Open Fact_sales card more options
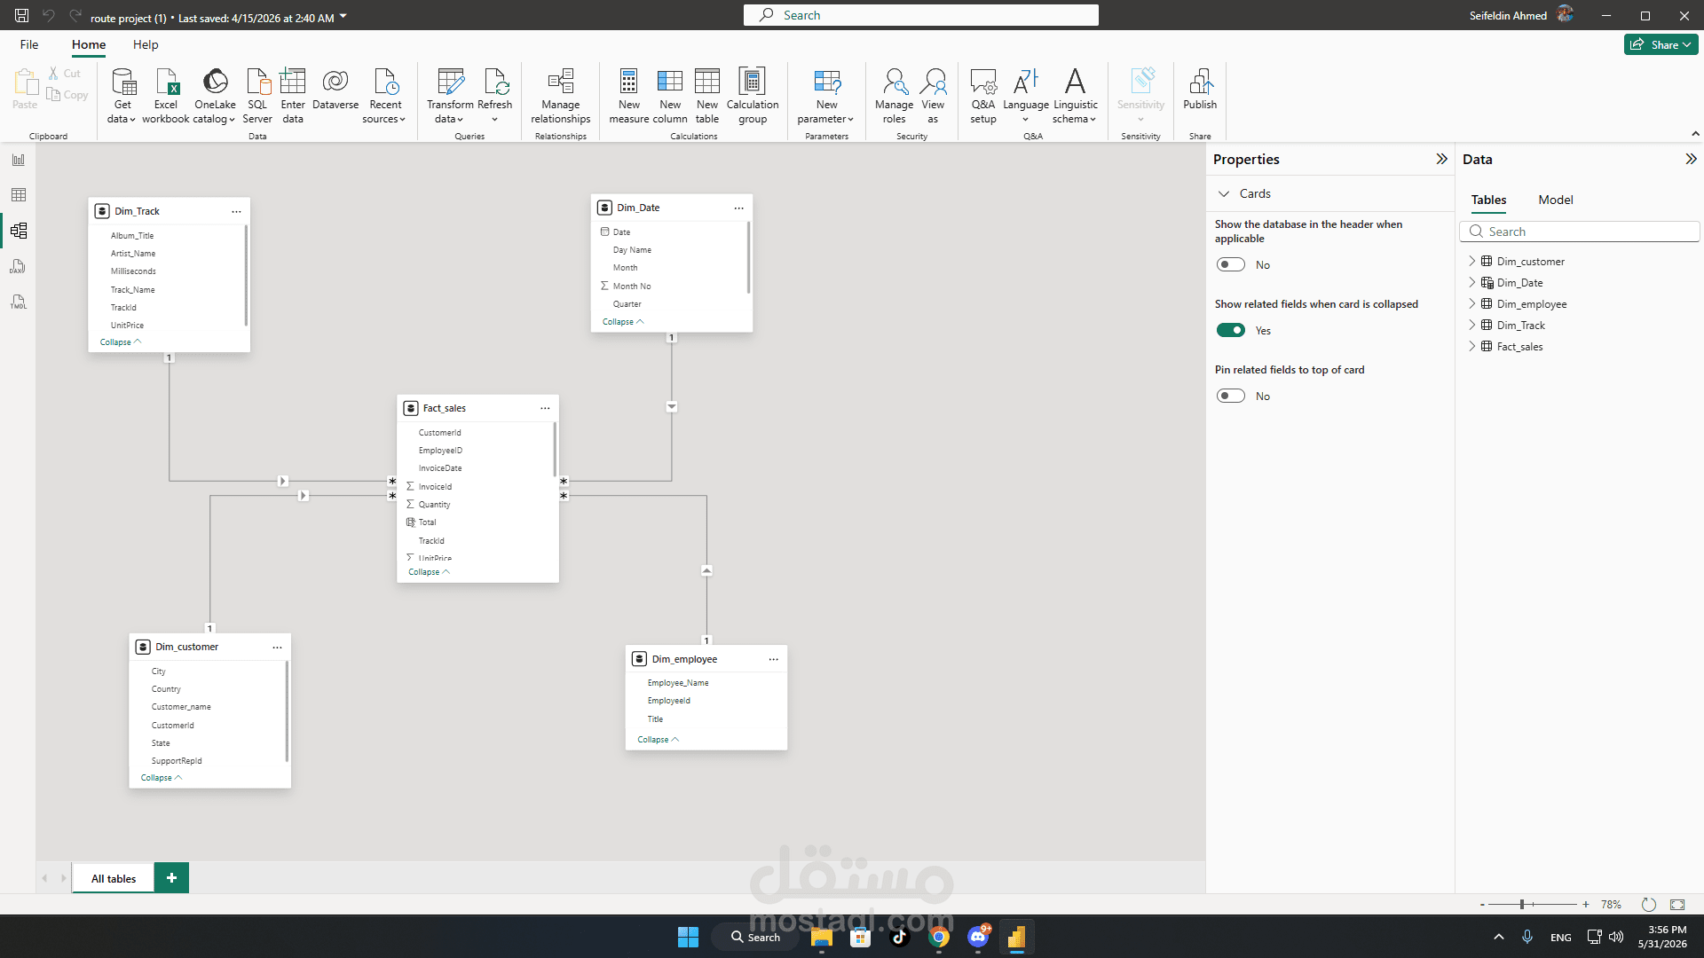Image resolution: width=1704 pixels, height=958 pixels. click(545, 408)
